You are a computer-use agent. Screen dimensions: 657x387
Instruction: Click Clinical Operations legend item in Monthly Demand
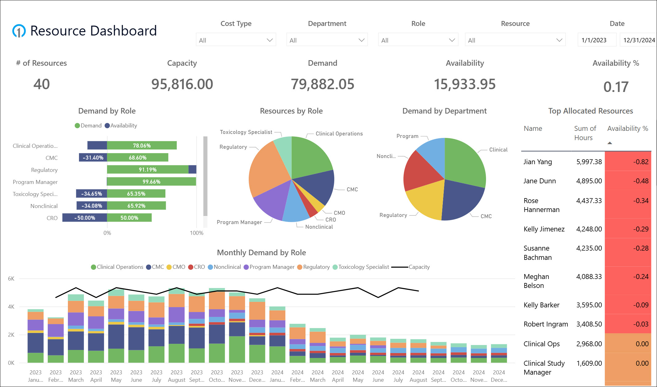point(117,267)
